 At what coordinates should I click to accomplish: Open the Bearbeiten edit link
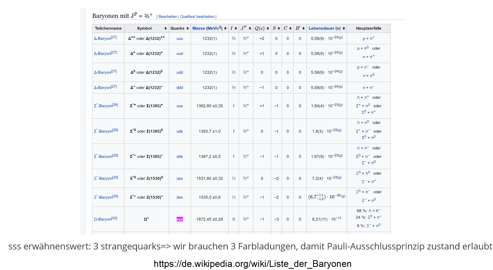(x=168, y=16)
